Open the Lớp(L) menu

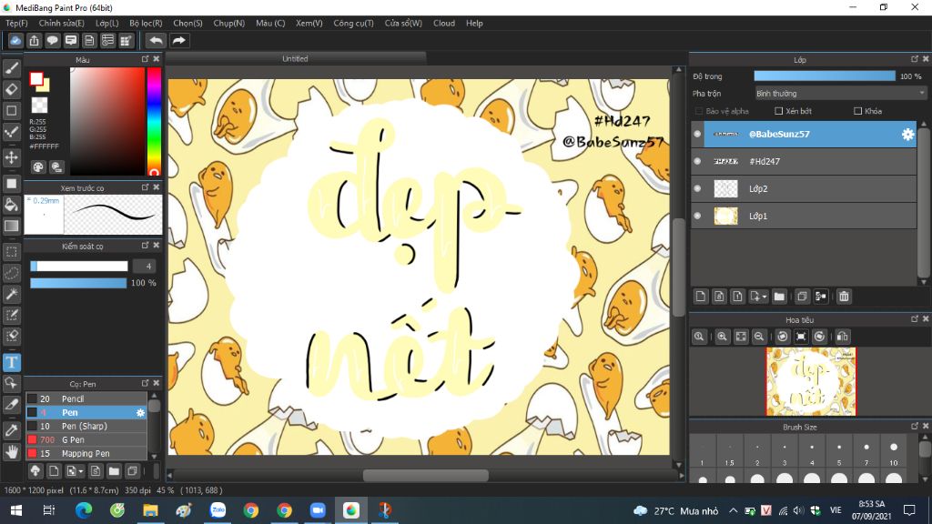tap(107, 23)
